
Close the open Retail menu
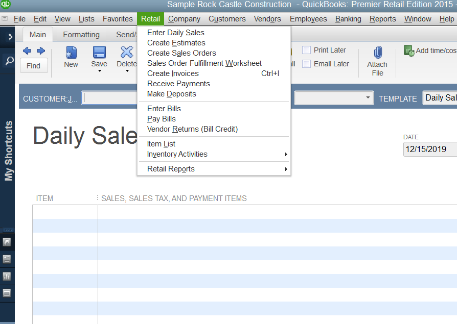(151, 19)
